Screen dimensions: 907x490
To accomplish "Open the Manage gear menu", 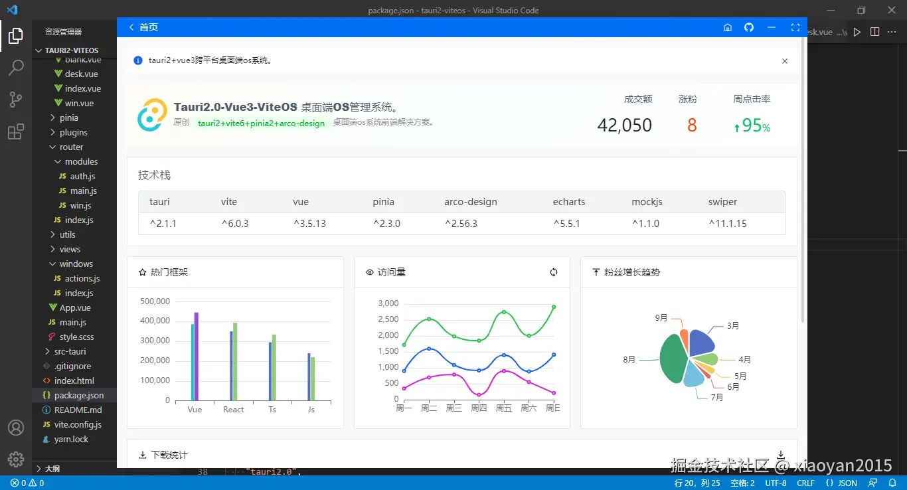I will coord(16,459).
